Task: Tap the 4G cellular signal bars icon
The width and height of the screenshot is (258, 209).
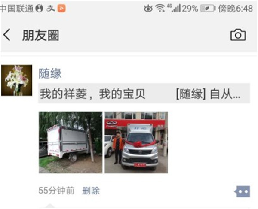Action: [x=174, y=8]
